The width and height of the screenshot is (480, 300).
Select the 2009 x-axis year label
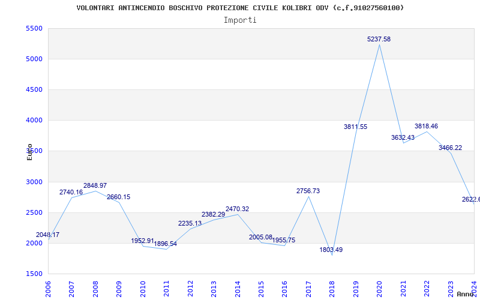pos(119,289)
